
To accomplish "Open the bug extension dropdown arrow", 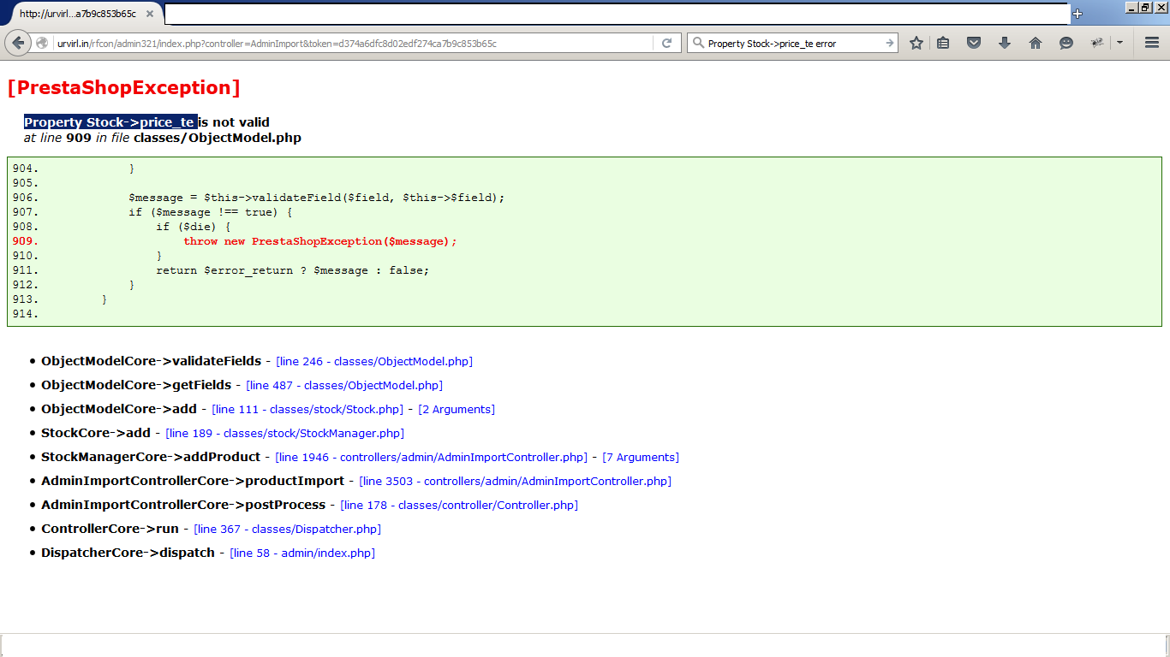I will click(x=1119, y=43).
